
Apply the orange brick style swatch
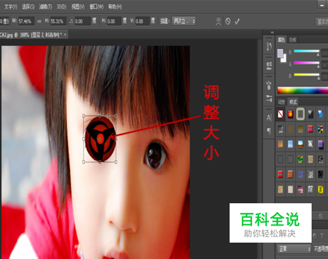(291, 174)
